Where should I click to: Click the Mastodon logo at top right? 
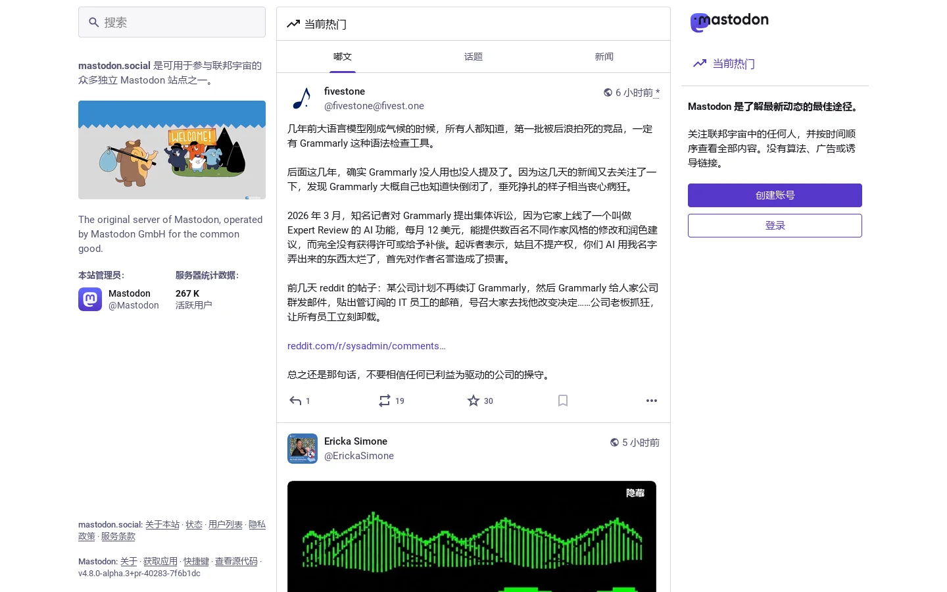point(729,22)
